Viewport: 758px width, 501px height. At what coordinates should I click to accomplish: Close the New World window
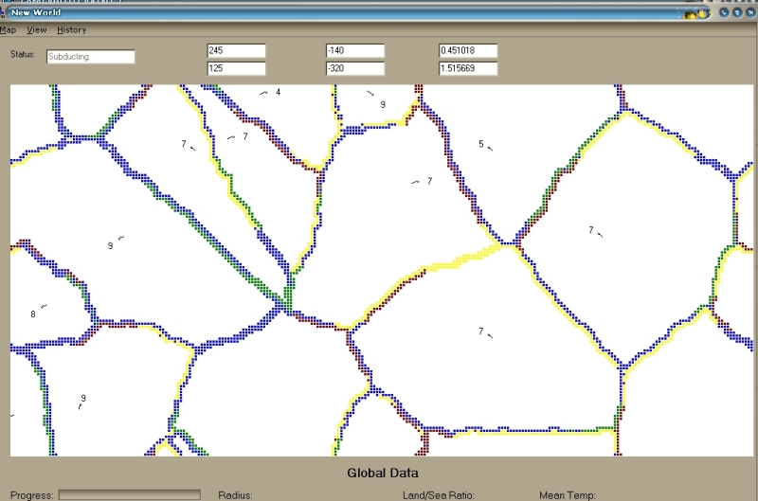point(749,13)
